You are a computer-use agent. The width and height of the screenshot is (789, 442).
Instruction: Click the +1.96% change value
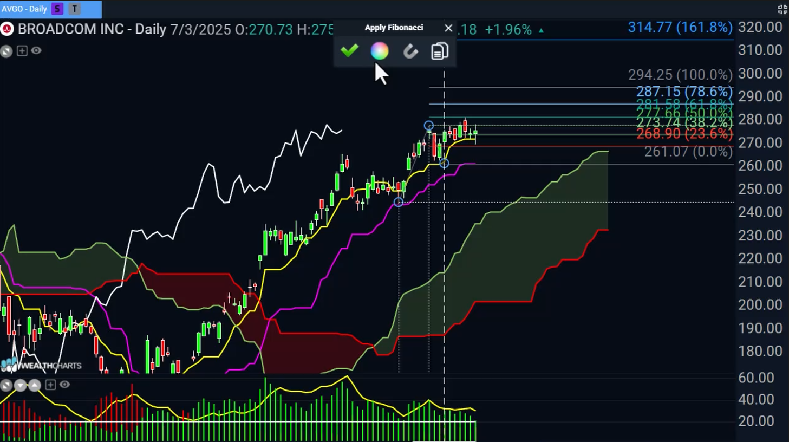[x=508, y=30]
